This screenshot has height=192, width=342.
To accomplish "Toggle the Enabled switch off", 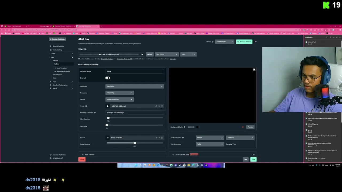I will point(107,78).
